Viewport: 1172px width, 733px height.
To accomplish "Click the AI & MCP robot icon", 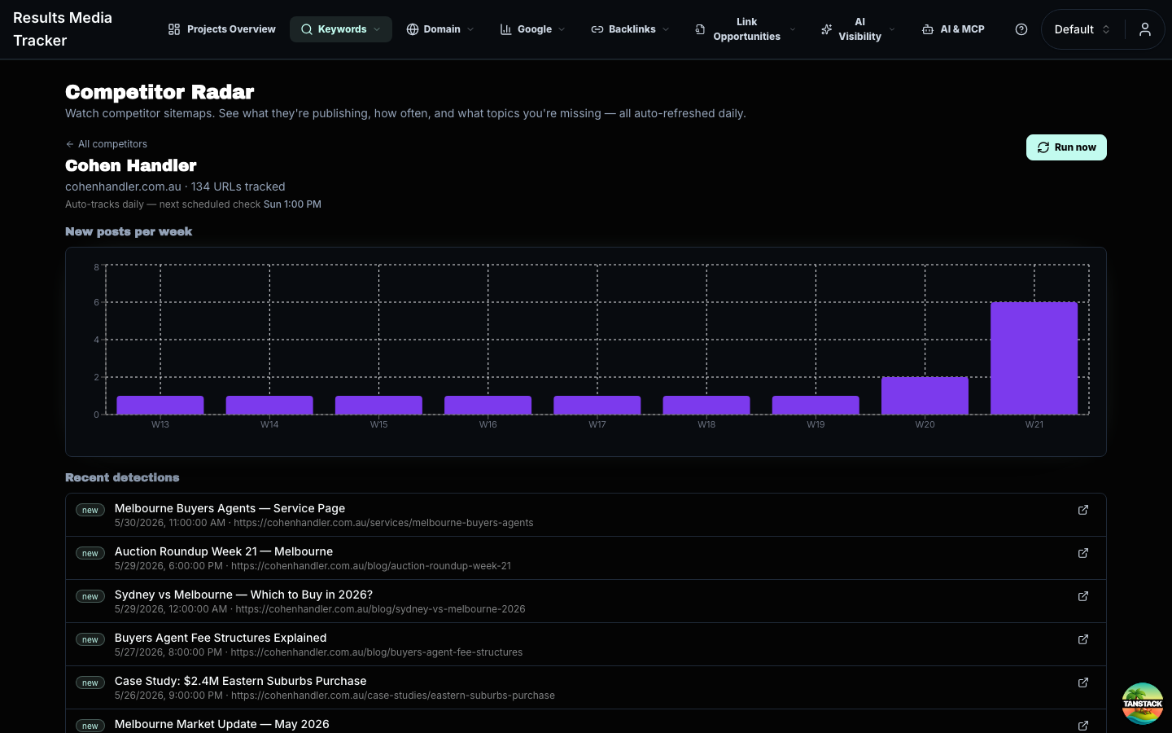I will click(928, 29).
